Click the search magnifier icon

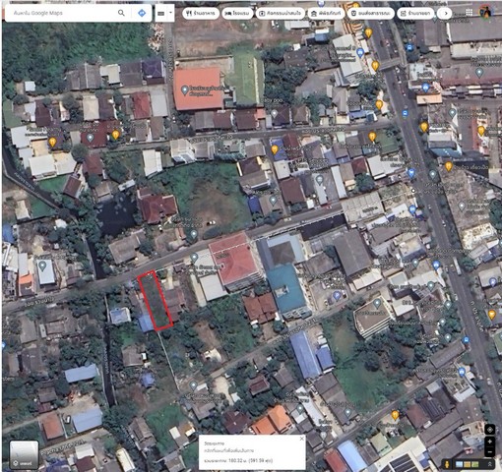tap(121, 13)
